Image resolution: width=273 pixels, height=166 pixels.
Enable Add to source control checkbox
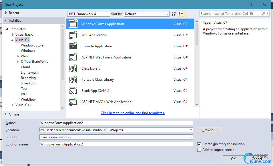coord(199,150)
